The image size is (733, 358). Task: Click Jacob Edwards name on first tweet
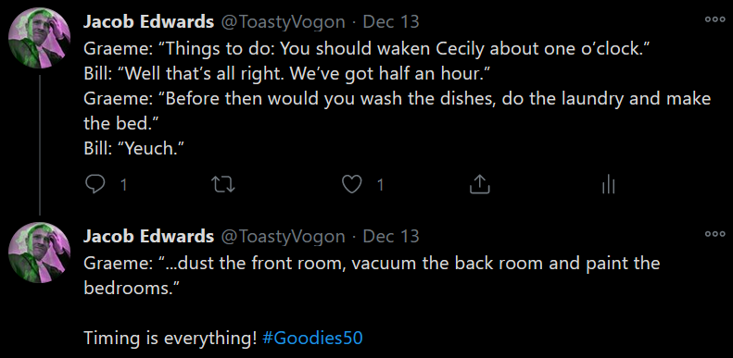click(148, 21)
